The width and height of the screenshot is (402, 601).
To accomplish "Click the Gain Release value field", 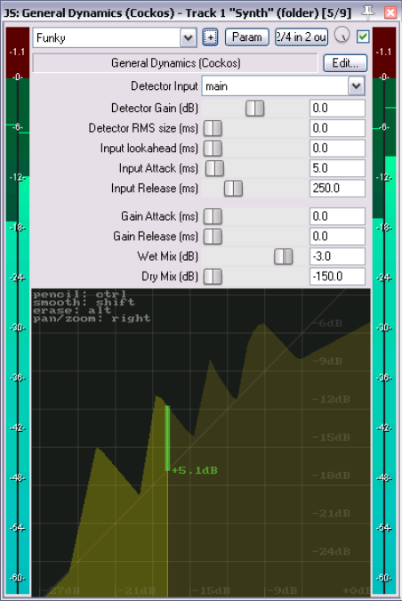I will tap(337, 237).
